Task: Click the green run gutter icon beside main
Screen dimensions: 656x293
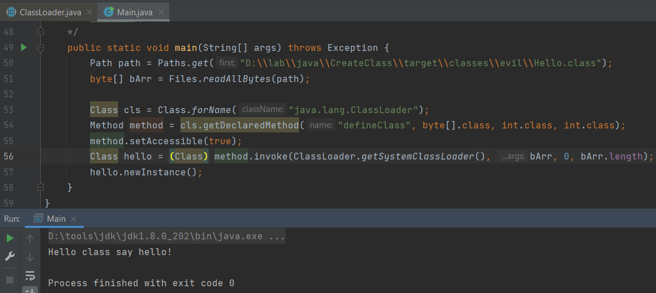Action: tap(23, 48)
